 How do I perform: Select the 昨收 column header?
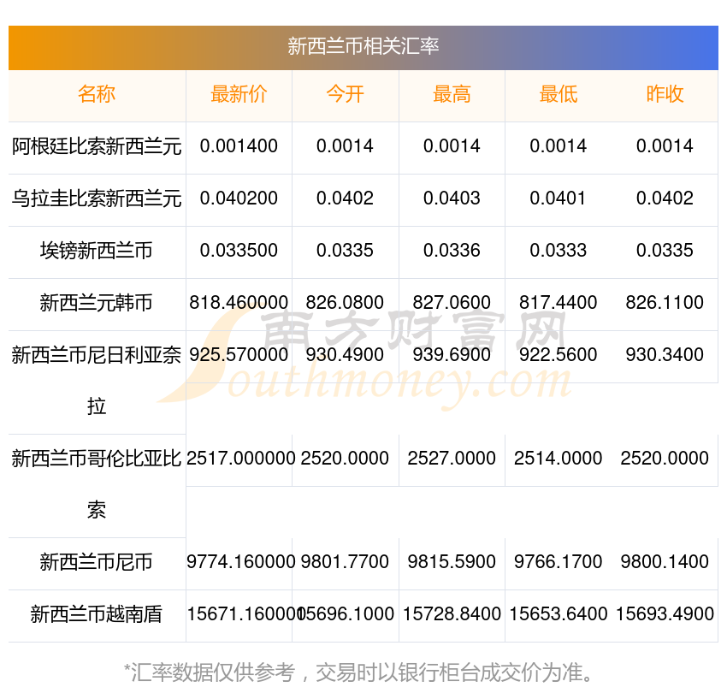pos(665,94)
